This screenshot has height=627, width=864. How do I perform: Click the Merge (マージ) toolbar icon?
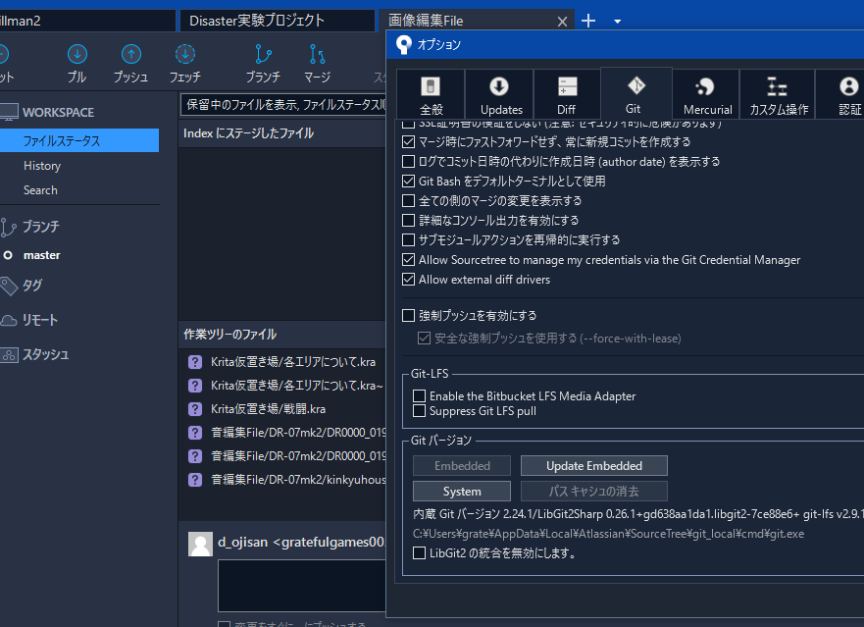click(x=317, y=54)
